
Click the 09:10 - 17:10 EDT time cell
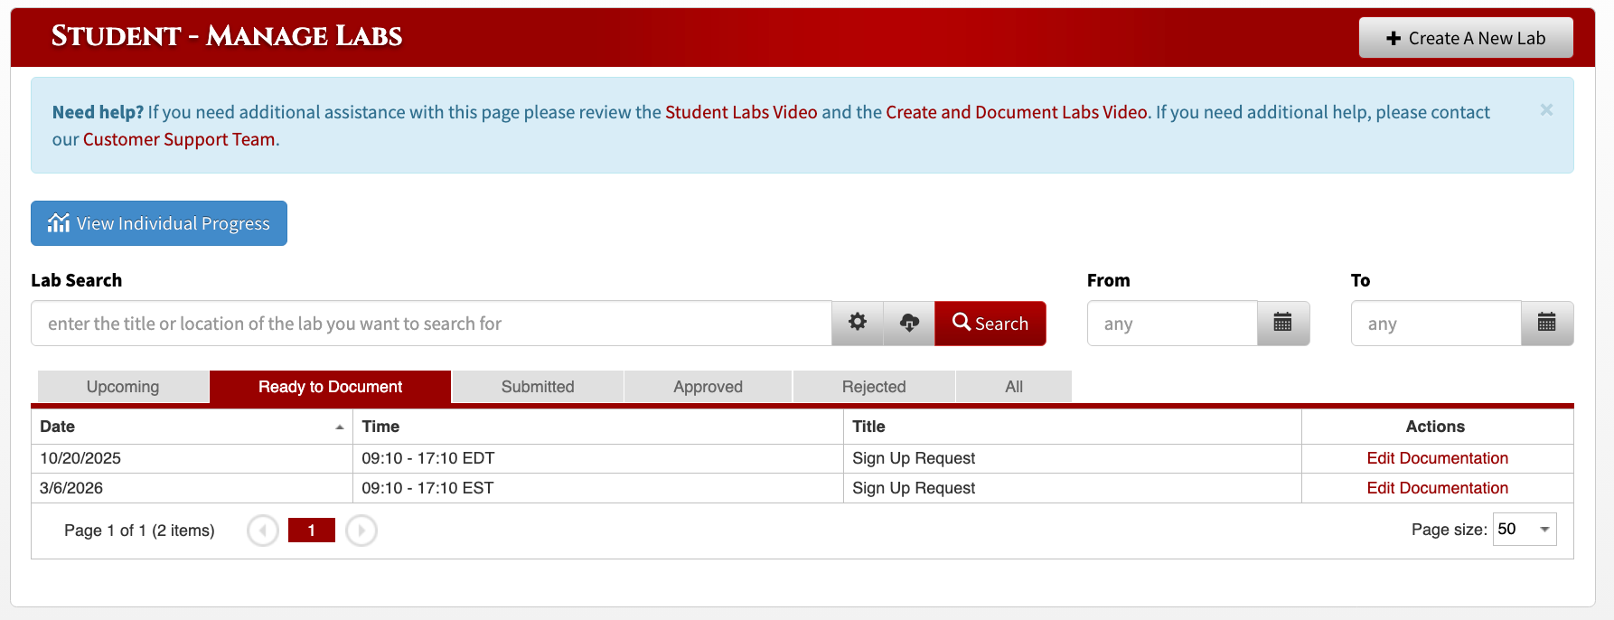point(598,458)
